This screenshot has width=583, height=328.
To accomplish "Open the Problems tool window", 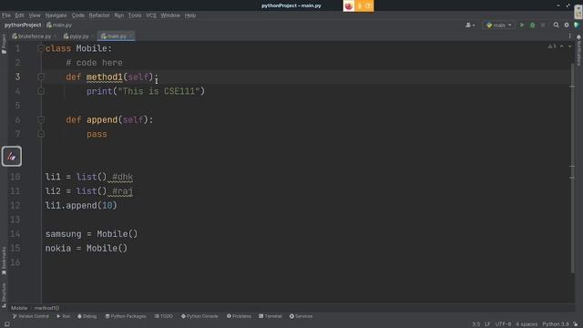I will click(239, 316).
